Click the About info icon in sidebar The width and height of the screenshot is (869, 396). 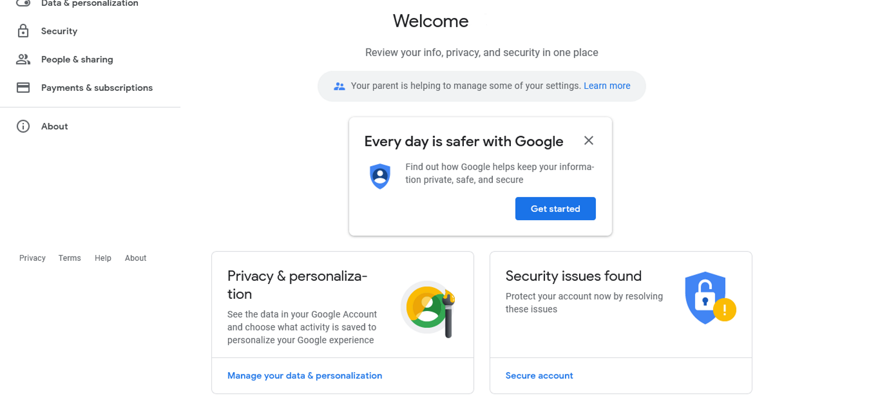pyautogui.click(x=23, y=126)
